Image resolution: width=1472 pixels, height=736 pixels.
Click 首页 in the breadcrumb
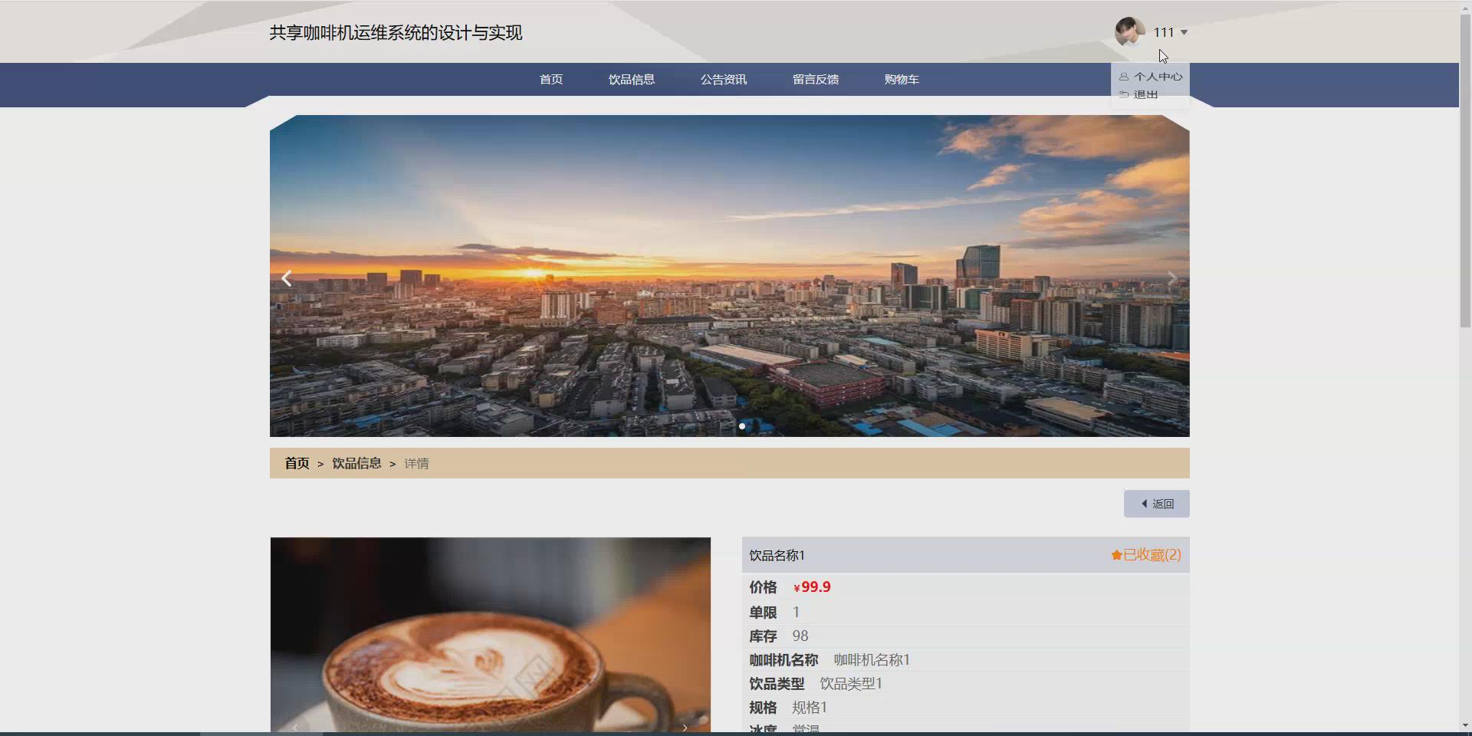point(297,463)
